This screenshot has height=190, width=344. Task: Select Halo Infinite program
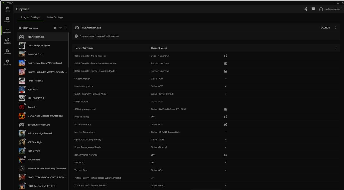(x=42, y=151)
